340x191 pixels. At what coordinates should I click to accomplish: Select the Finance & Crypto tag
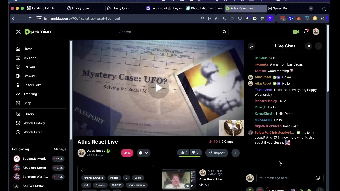click(93, 178)
